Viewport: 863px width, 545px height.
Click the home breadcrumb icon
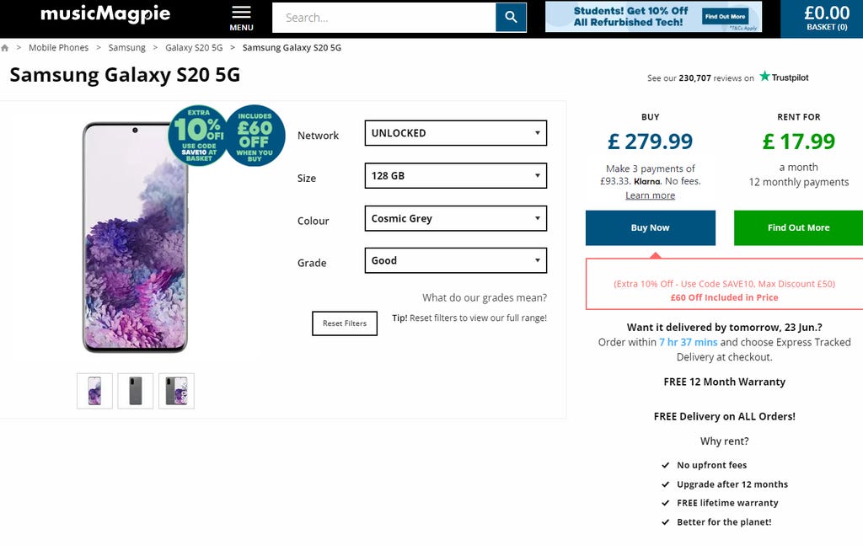[5, 48]
